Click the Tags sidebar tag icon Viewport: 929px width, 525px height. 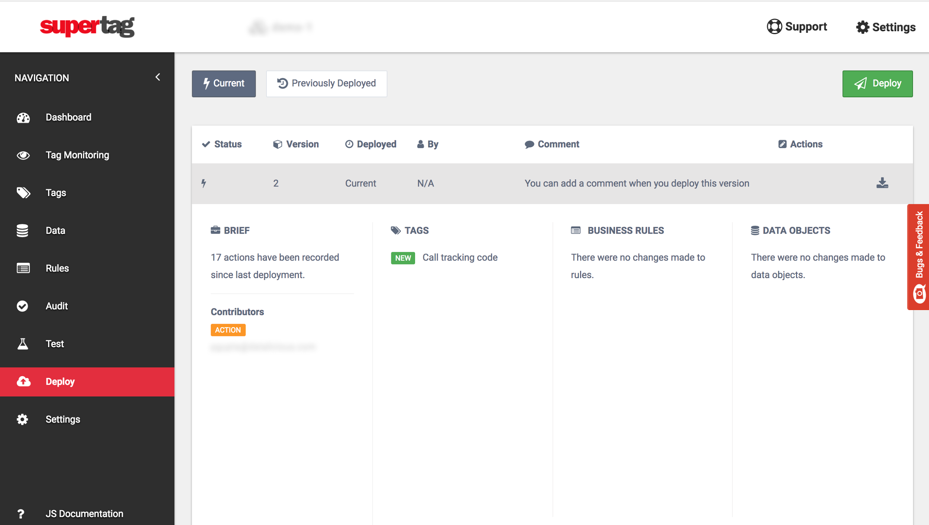[x=23, y=193]
